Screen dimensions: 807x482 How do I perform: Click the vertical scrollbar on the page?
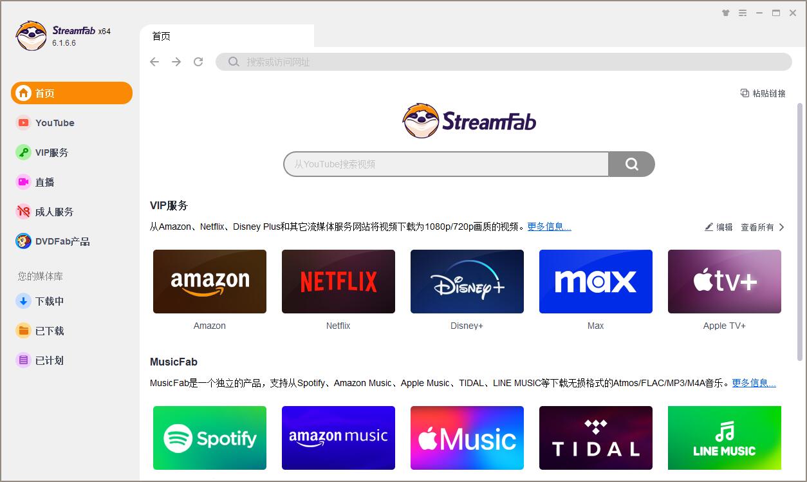(x=800, y=232)
